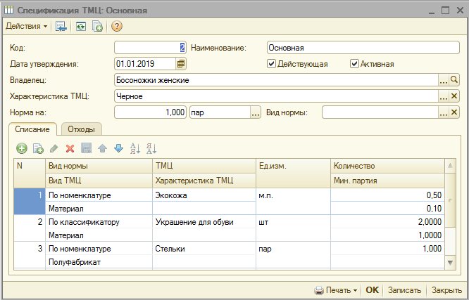
Task: Click the refresh icon in the top toolbar
Action: [81, 26]
